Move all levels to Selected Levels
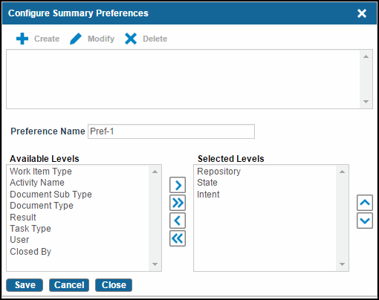Image resolution: width=379 pixels, height=300 pixels. pyautogui.click(x=178, y=203)
